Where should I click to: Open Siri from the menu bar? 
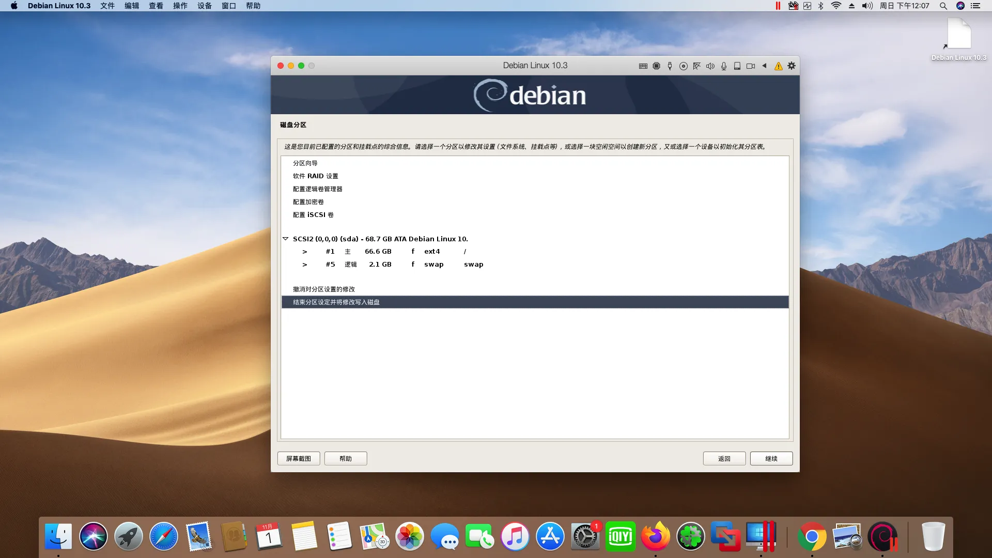(x=960, y=6)
